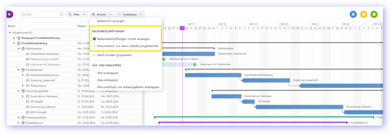
Task: Click the blue notification bell icon
Action: tap(353, 14)
